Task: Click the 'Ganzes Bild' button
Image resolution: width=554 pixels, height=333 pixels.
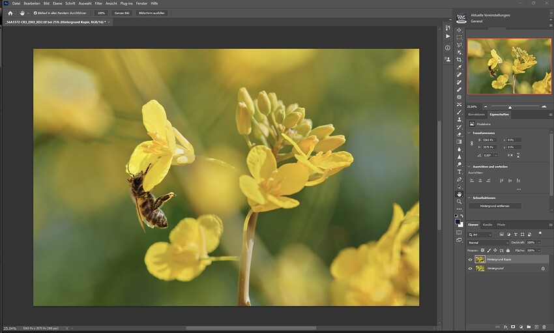Action: click(x=122, y=13)
